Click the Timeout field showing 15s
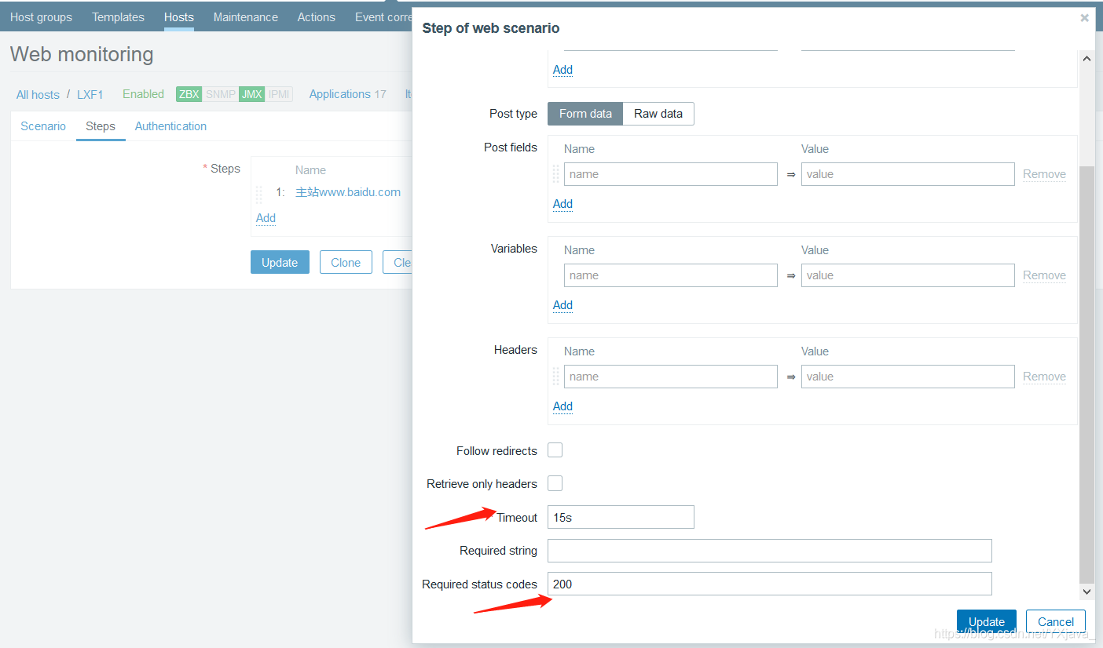The width and height of the screenshot is (1103, 648). 621,517
